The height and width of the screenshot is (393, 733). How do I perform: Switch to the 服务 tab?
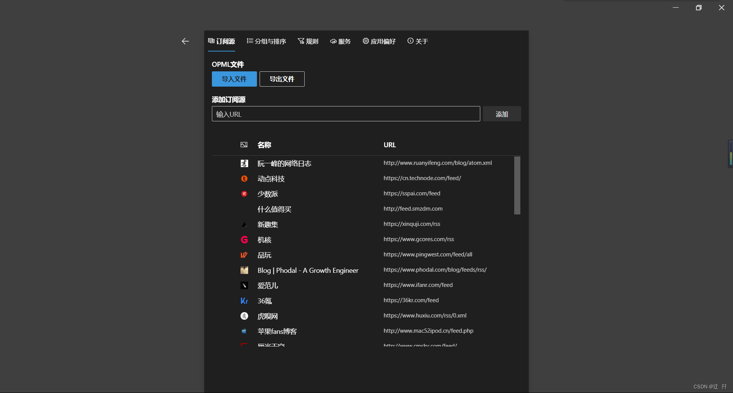click(x=340, y=41)
